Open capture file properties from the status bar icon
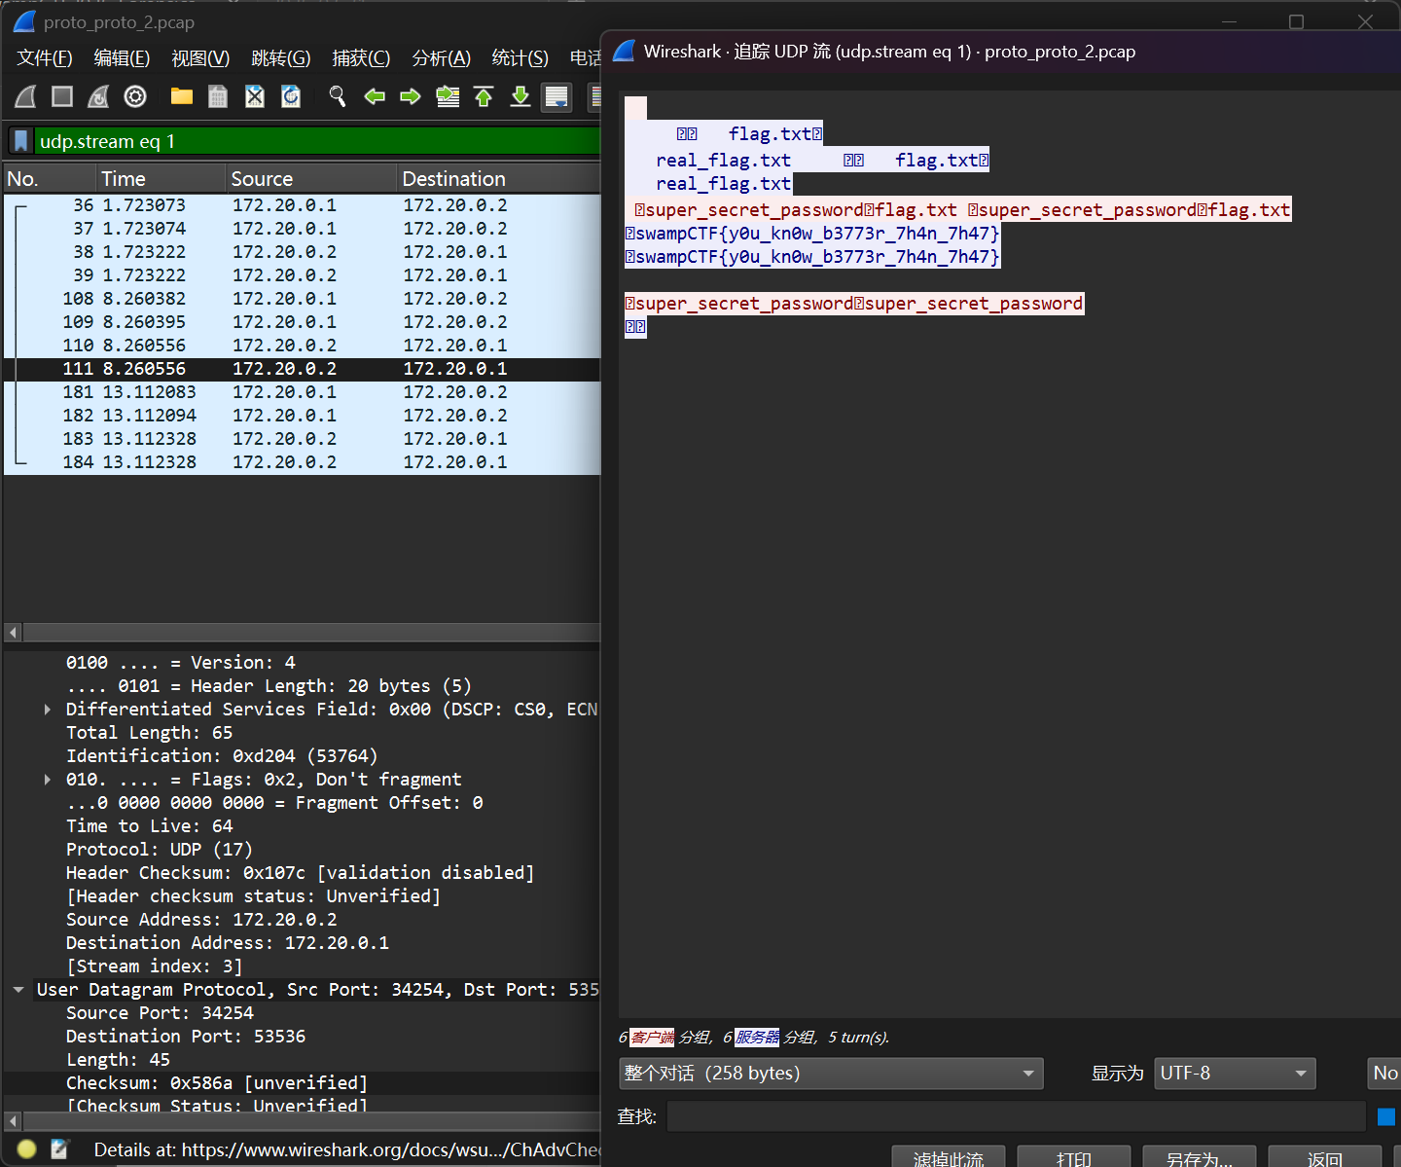This screenshot has height=1167, width=1401. (59, 1149)
